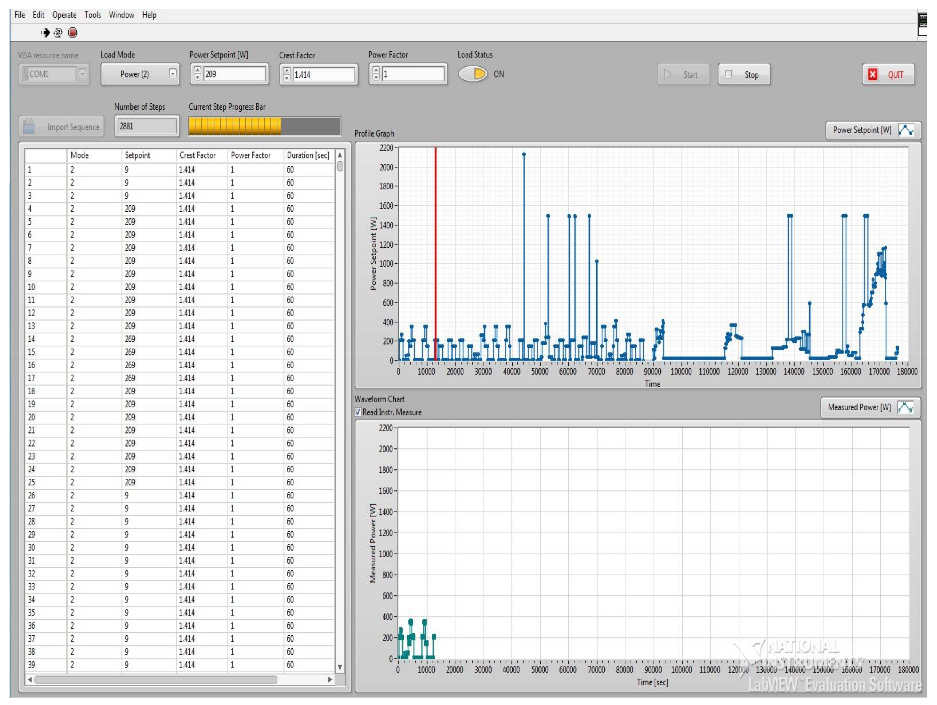Click the table's scroll down arrow
Viewport: 937px width, 705px height.
(340, 667)
